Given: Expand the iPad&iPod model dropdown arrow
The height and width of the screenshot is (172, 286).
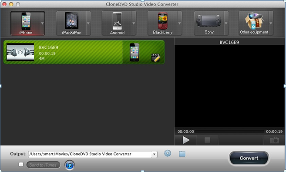Looking at the screenshot, I should click(88, 24).
